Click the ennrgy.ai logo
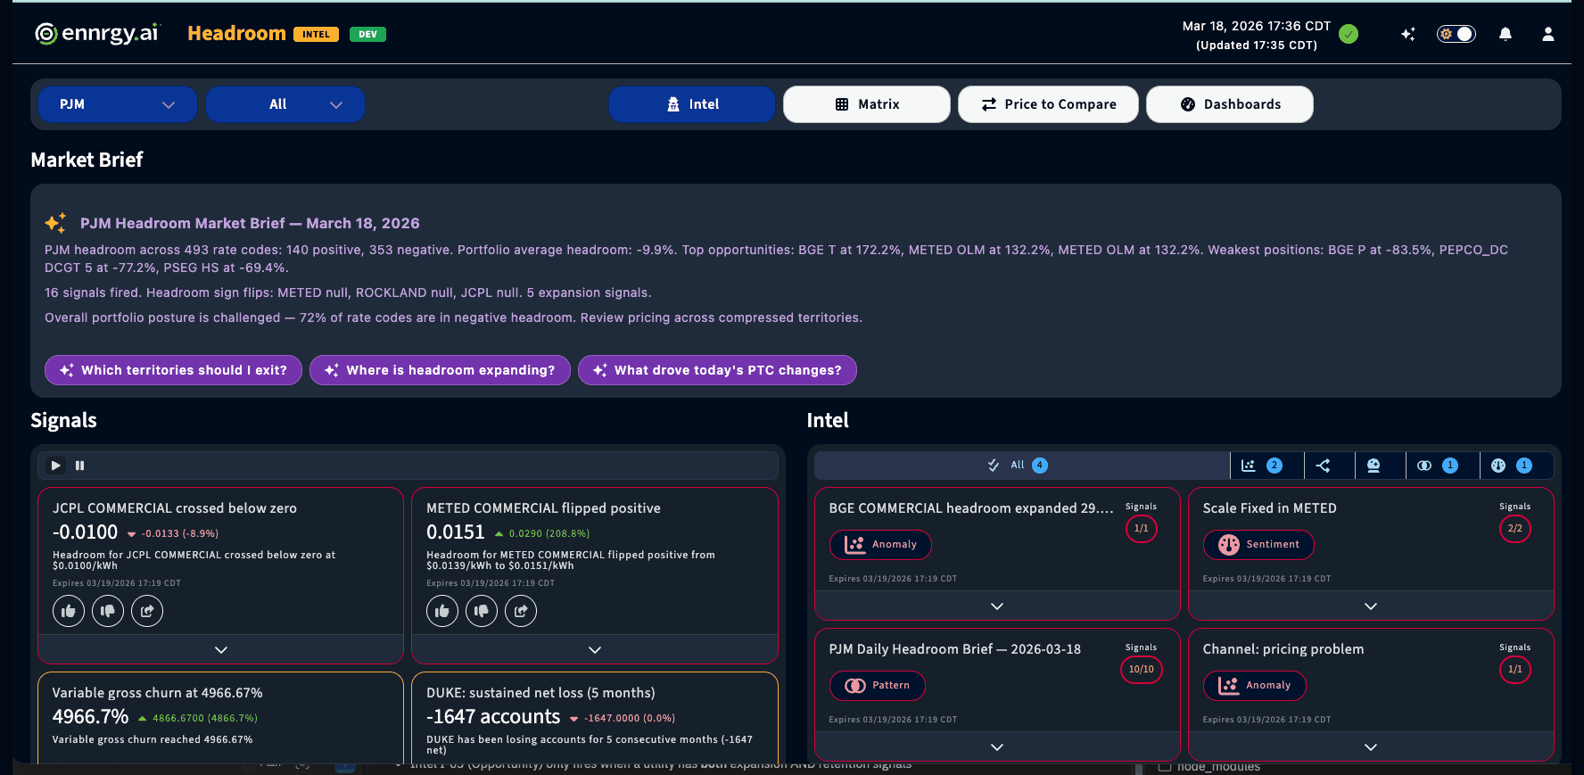The width and height of the screenshot is (1584, 775). point(96,34)
